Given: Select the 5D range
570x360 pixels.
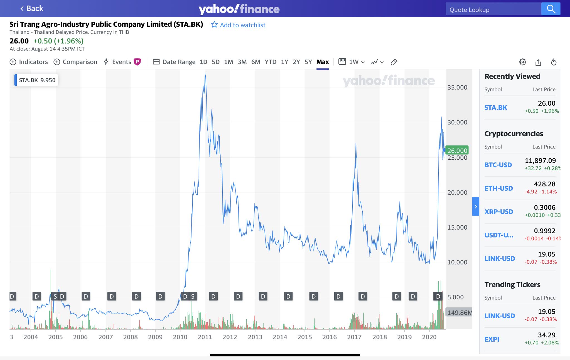Looking at the screenshot, I should pyautogui.click(x=216, y=62).
